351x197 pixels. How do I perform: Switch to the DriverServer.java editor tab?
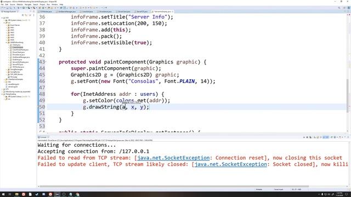coord(105,11)
